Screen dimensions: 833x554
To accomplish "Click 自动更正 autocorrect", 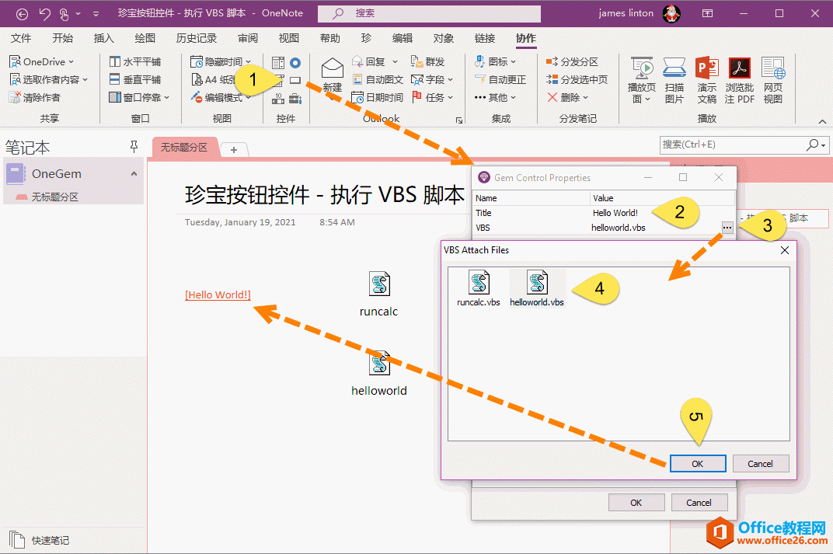I will 500,80.
